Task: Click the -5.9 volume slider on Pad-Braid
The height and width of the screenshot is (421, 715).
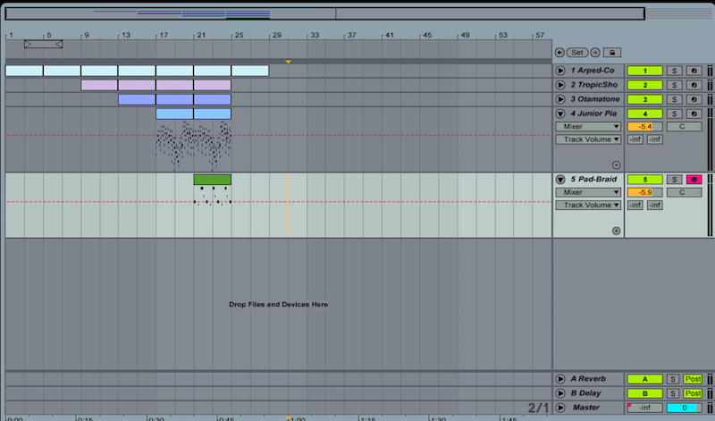Action: coord(644,192)
